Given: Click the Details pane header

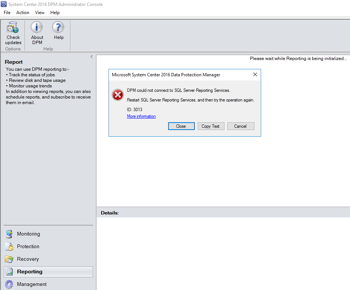Looking at the screenshot, I should 223,212.
